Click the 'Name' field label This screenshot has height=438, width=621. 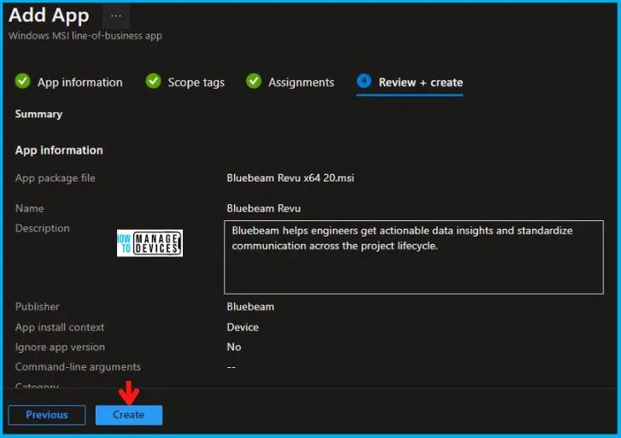(x=29, y=208)
